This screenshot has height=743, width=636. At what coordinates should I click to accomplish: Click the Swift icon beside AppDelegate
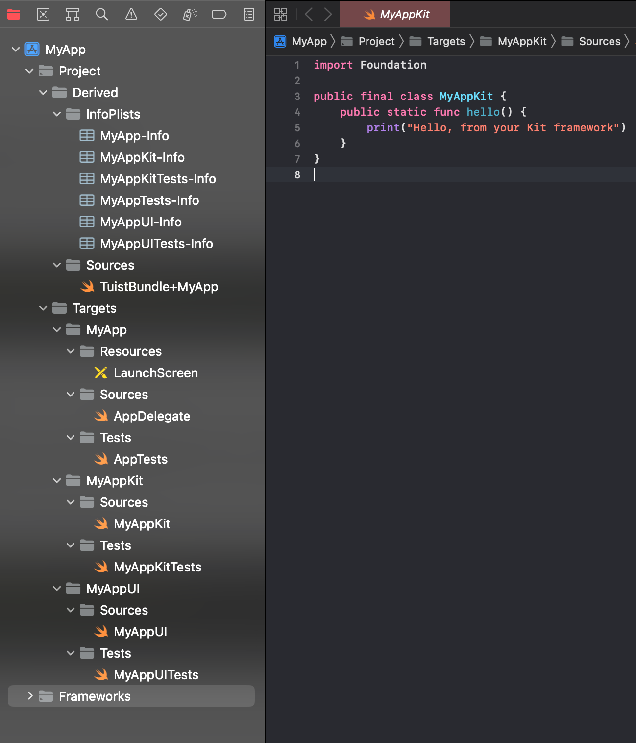[x=101, y=416]
